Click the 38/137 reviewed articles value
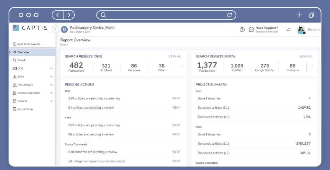This screenshot has width=330, height=170. point(305,153)
